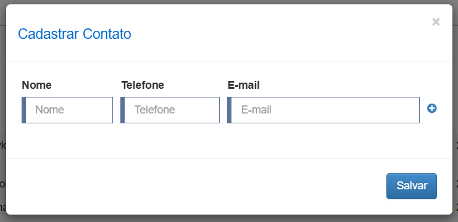Viewport: 458px width, 222px height.
Task: Click blue accent bar of Telefone field
Action: [x=122, y=110]
